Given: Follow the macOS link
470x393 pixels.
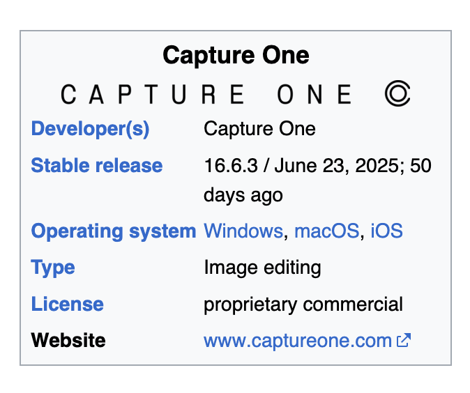Looking at the screenshot, I should pyautogui.click(x=327, y=231).
